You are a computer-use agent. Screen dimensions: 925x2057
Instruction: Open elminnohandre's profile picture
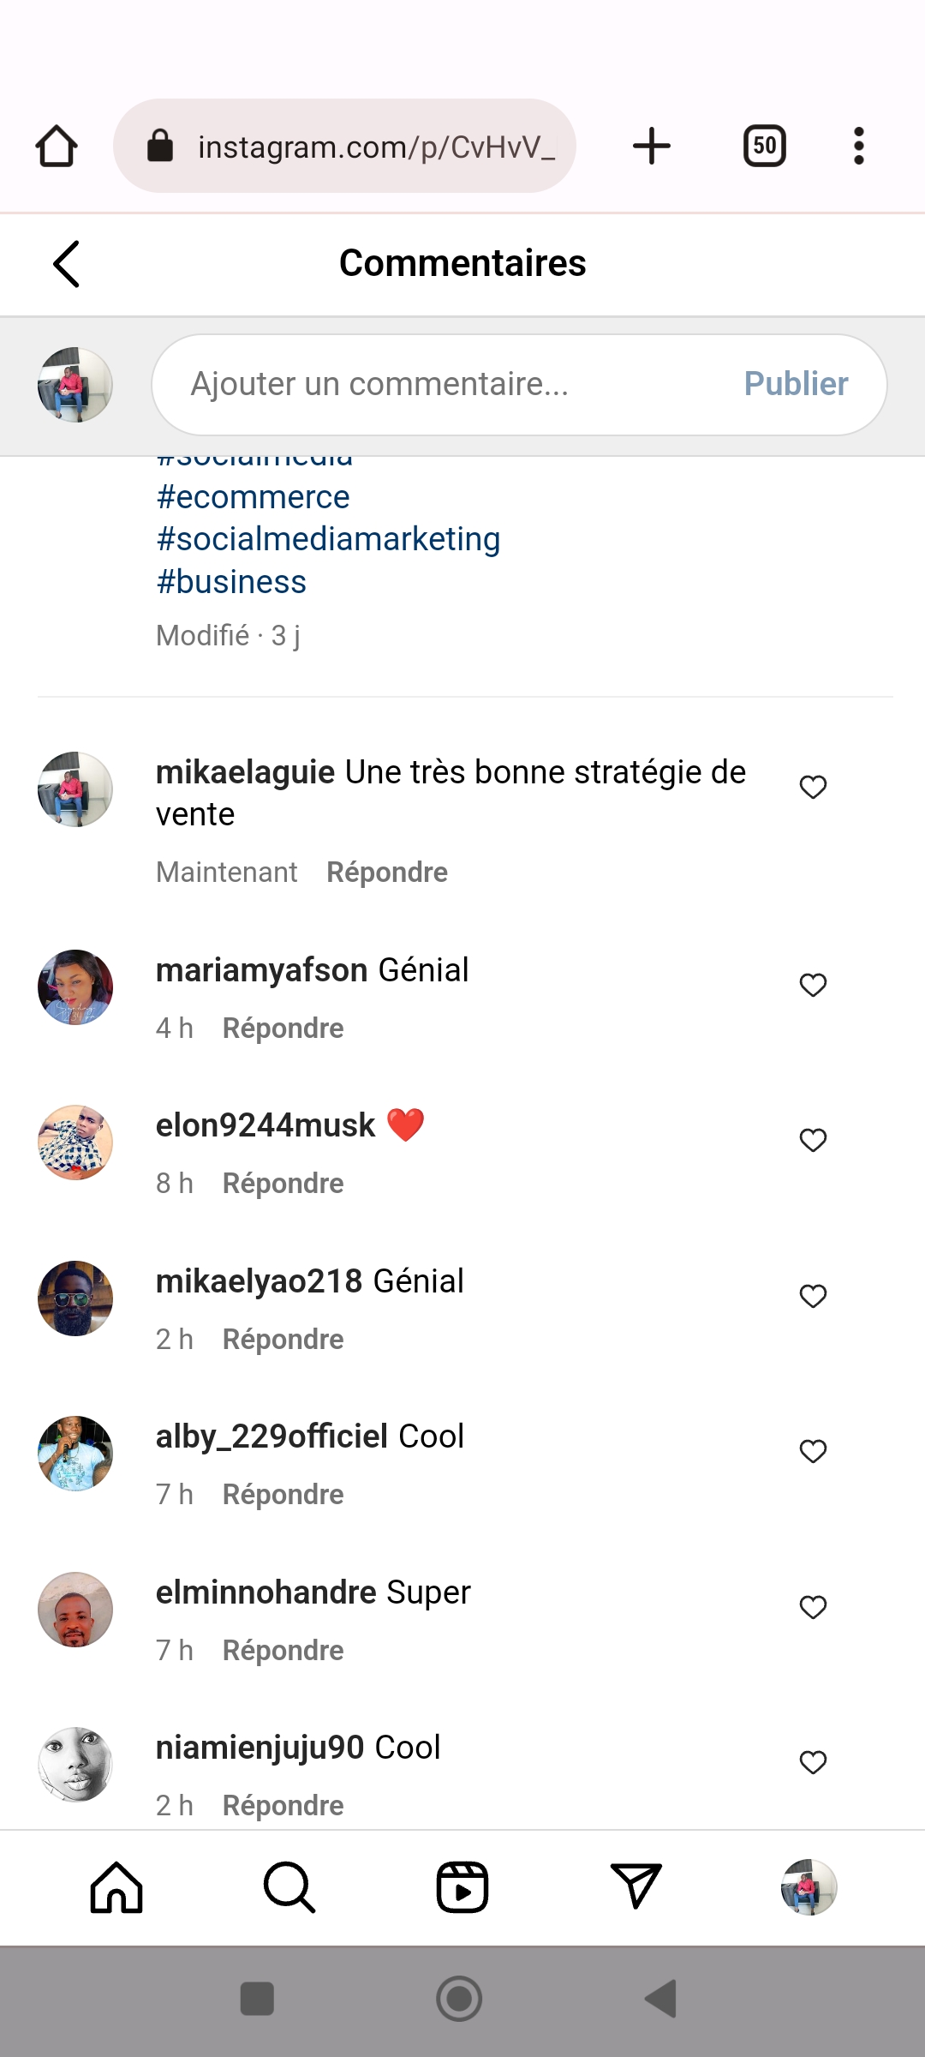click(x=75, y=1610)
